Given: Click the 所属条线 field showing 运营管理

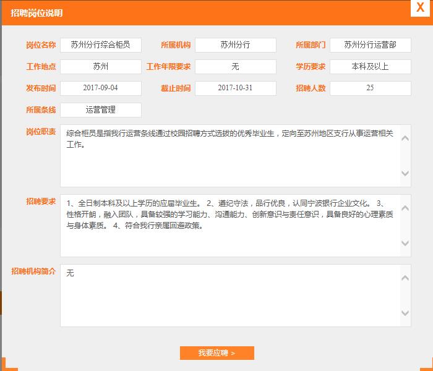Looking at the screenshot, I should point(100,110).
